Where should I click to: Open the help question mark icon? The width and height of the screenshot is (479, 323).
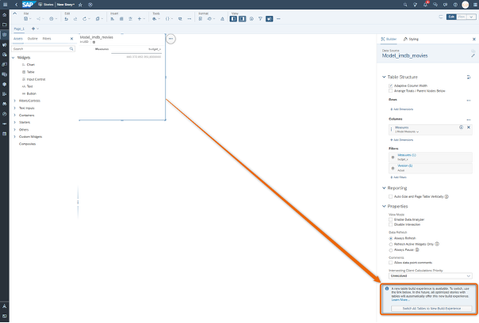(x=455, y=5)
